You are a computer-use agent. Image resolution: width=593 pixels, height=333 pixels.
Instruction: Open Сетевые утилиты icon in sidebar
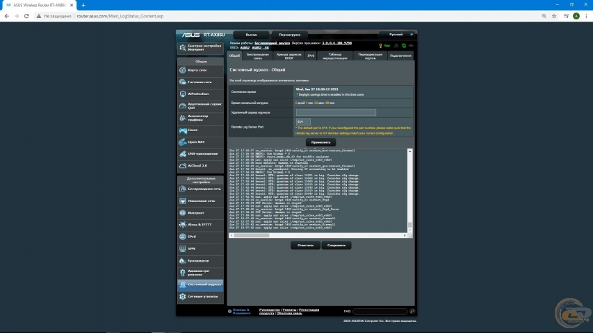pyautogui.click(x=183, y=297)
